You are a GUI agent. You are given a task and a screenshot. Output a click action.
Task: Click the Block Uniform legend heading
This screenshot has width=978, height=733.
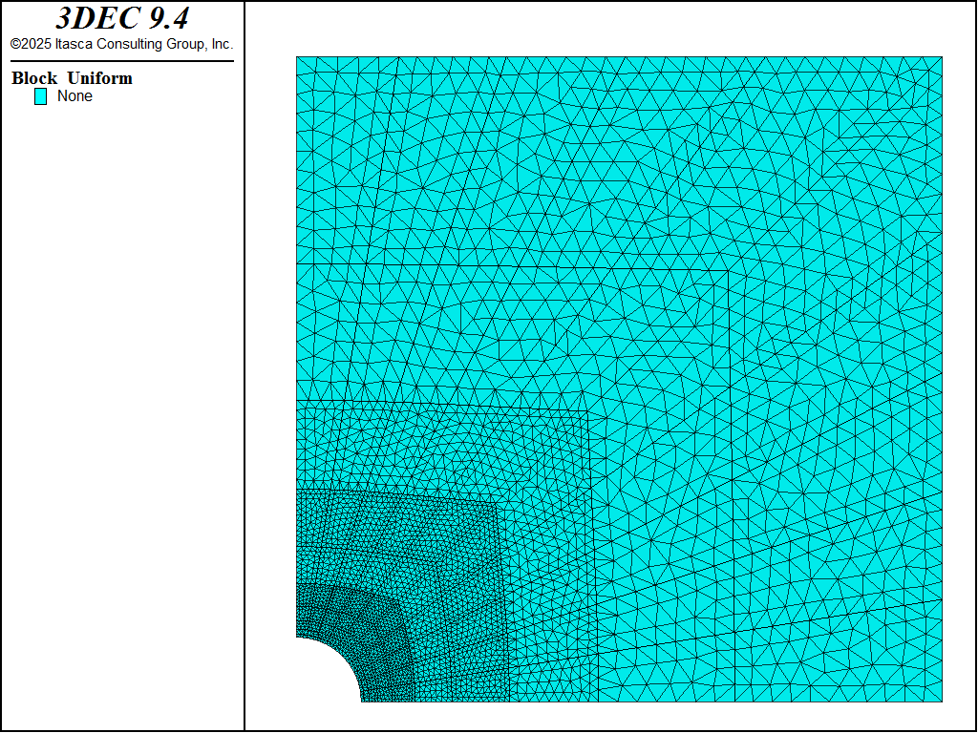[72, 78]
